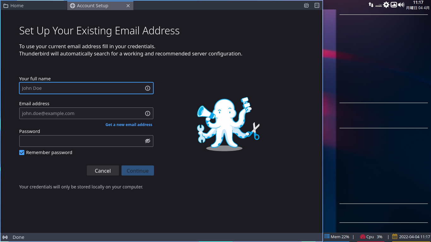This screenshot has width=431, height=242.
Task: Click the Continue button
Action: [138, 170]
